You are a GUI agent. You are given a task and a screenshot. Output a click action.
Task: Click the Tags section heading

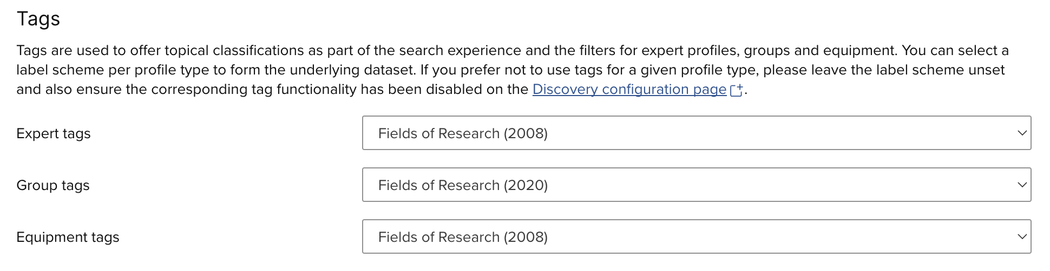click(x=38, y=19)
